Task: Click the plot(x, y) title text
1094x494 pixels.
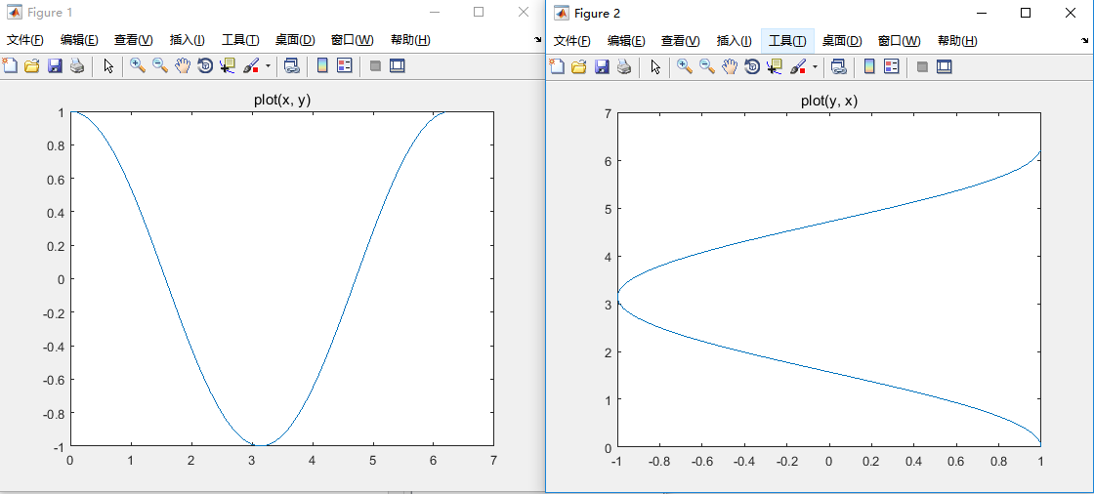Action: 282,101
